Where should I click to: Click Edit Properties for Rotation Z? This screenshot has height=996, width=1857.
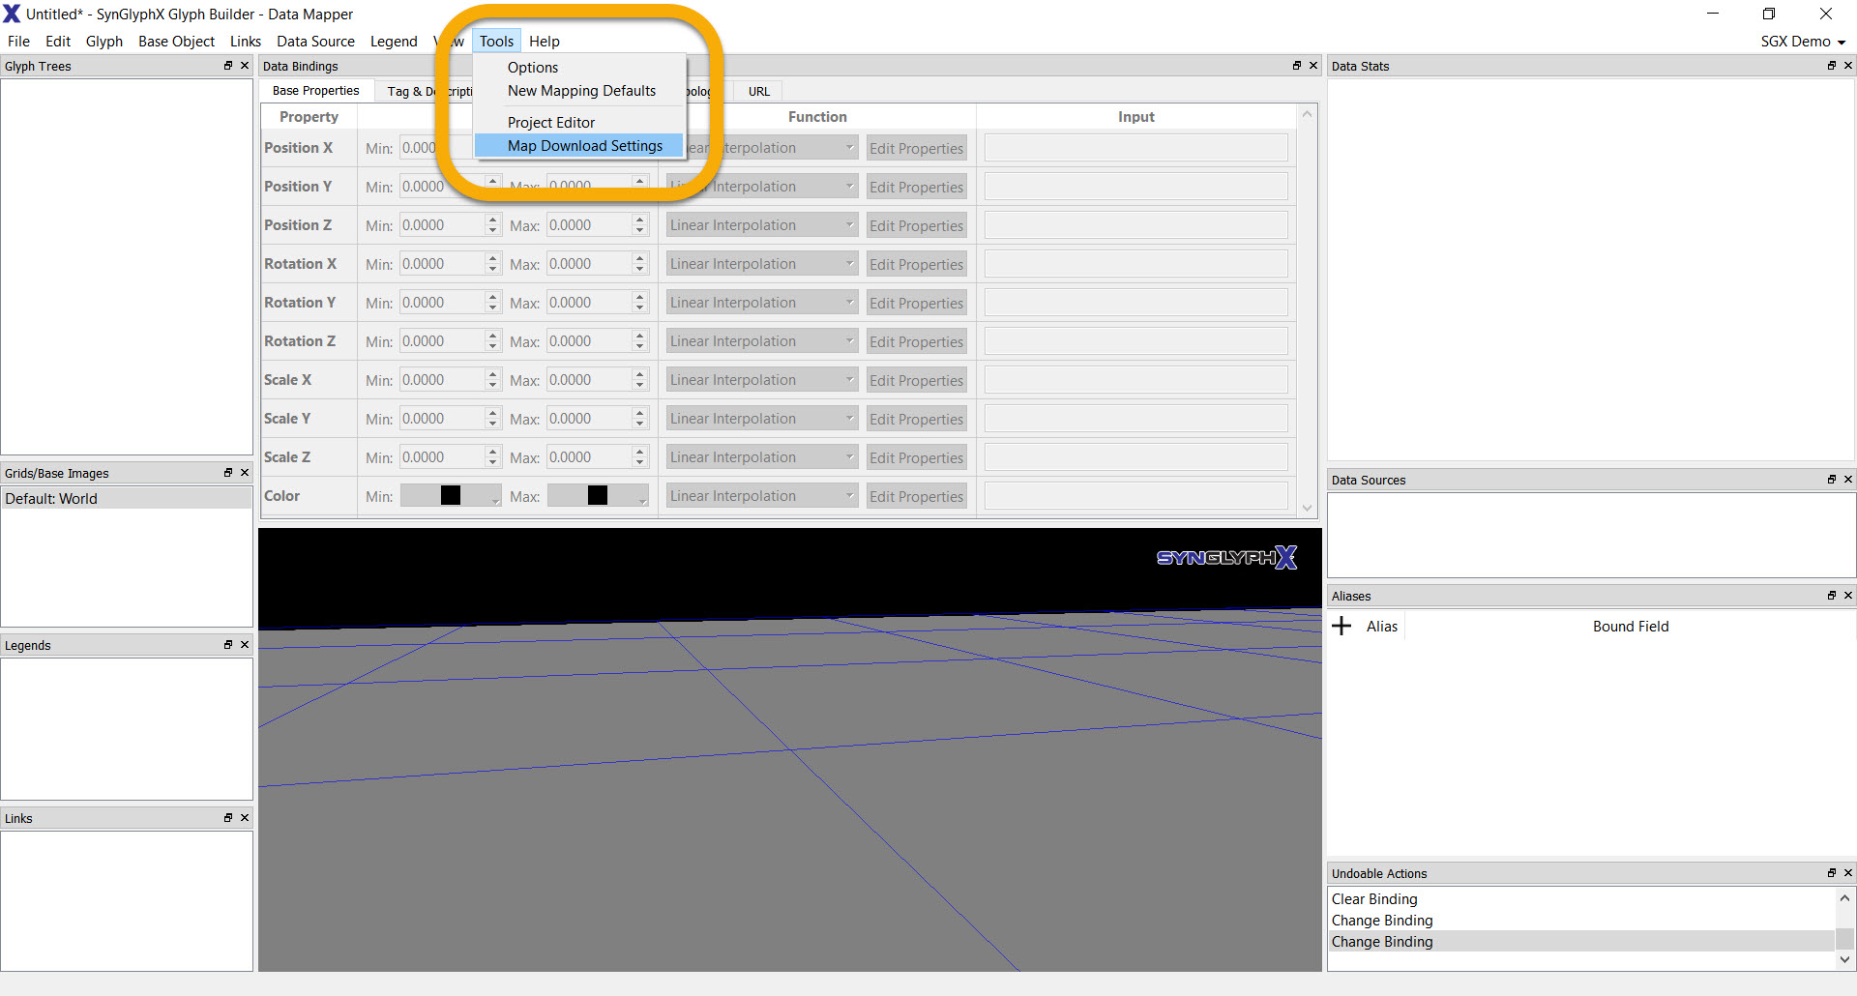(917, 341)
